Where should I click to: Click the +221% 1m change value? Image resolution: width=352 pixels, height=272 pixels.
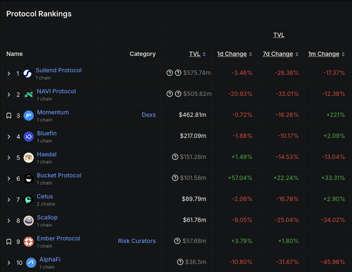[x=335, y=115]
